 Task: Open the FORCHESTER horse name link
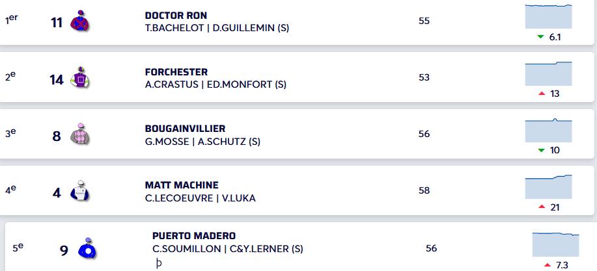[176, 72]
